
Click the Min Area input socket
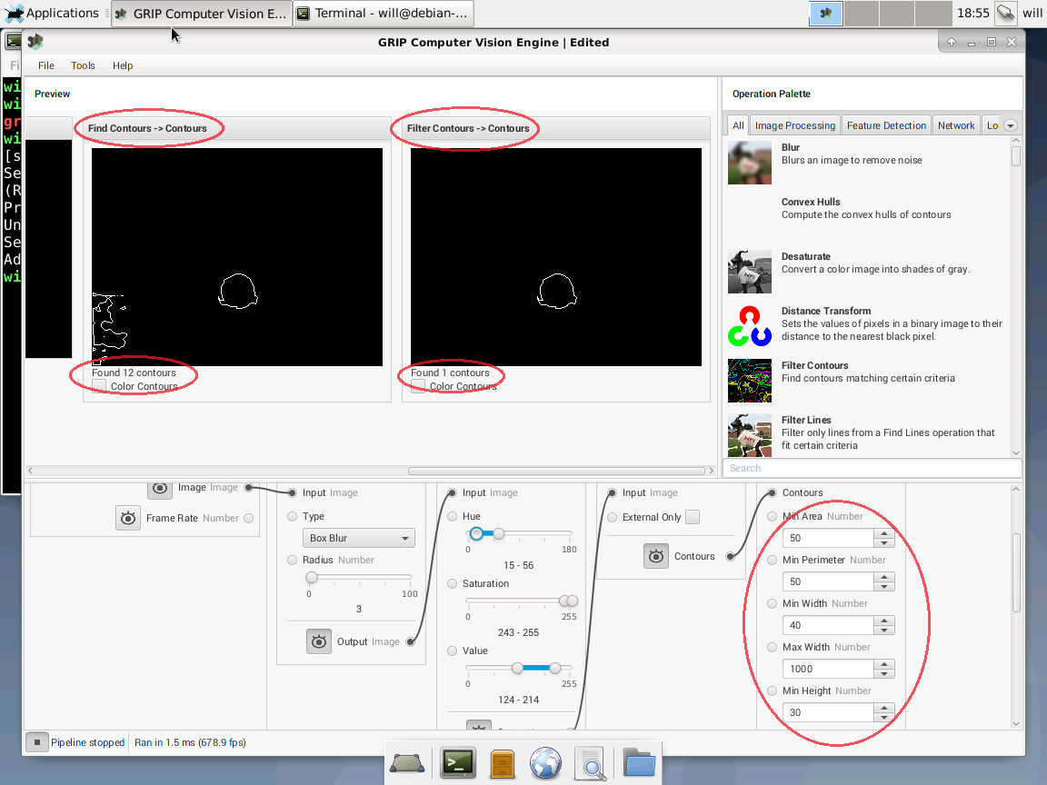(773, 516)
